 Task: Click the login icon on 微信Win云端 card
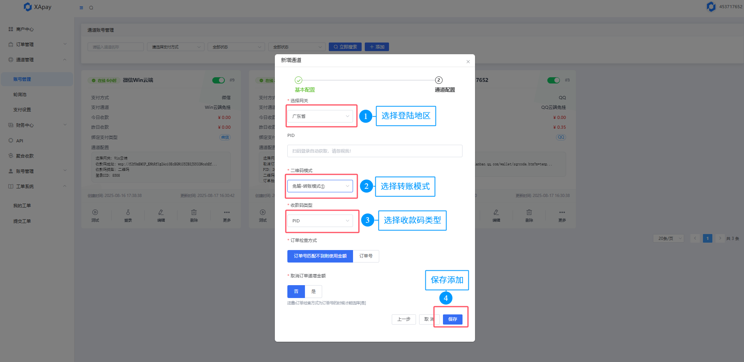point(128,213)
